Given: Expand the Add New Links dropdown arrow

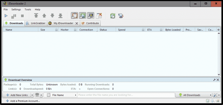Looking at the screenshot, I should click(x=32, y=95).
